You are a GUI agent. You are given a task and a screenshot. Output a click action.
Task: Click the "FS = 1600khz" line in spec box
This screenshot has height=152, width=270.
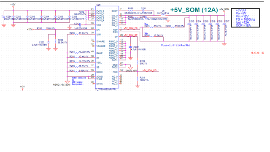coord(245,19)
